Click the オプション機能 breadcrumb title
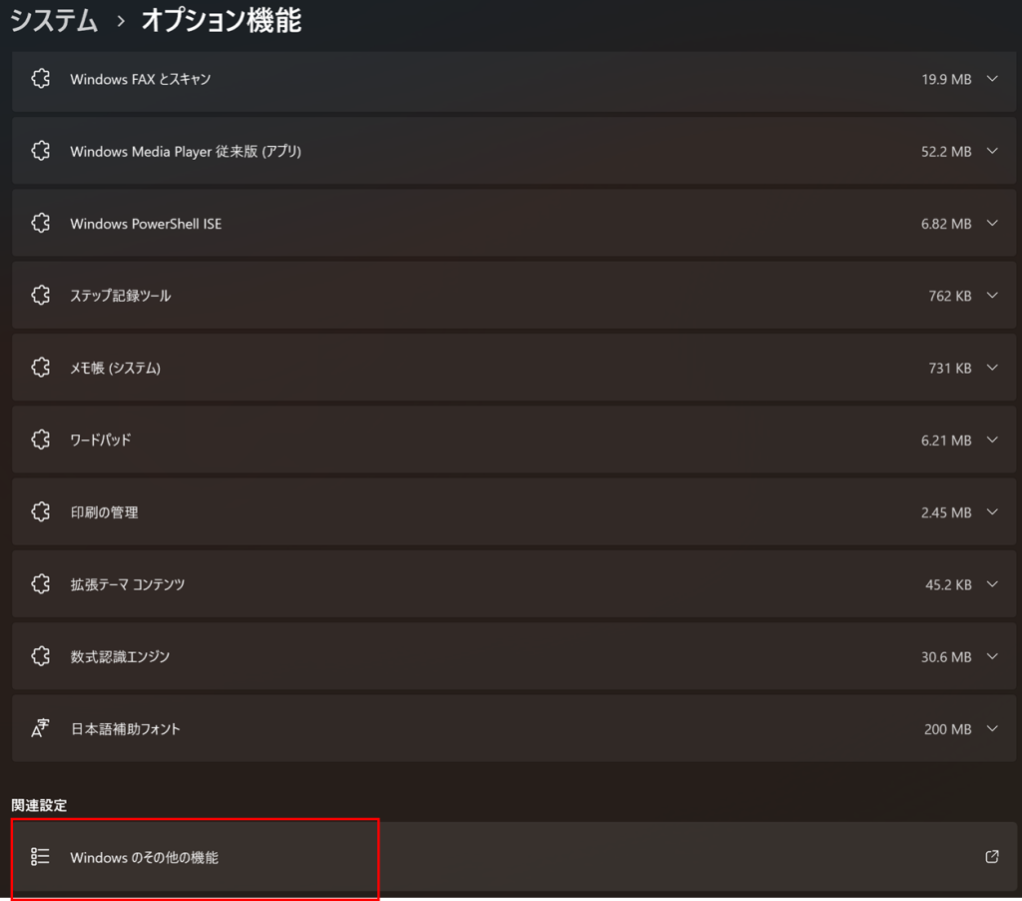 221,20
